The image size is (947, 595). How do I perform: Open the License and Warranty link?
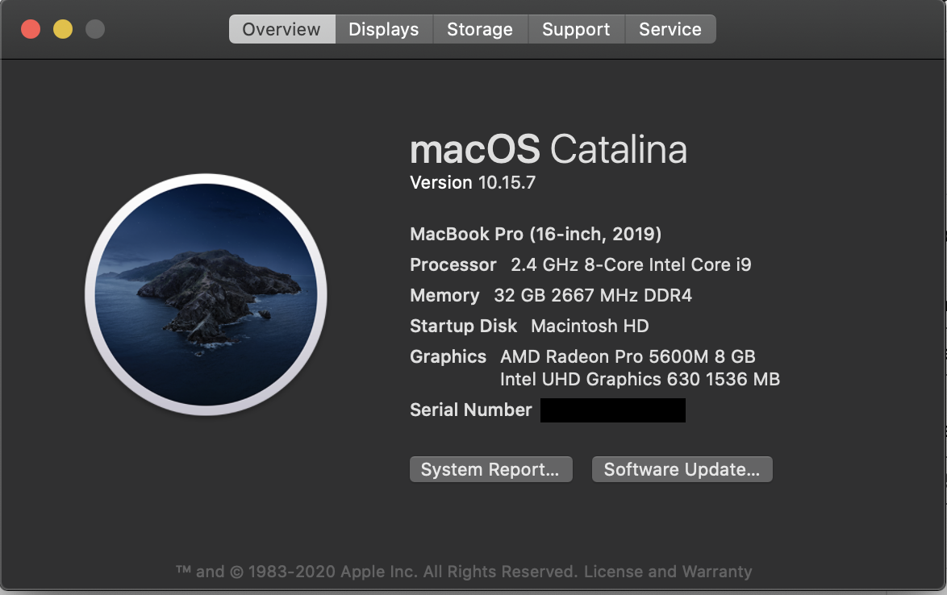pyautogui.click(x=668, y=572)
